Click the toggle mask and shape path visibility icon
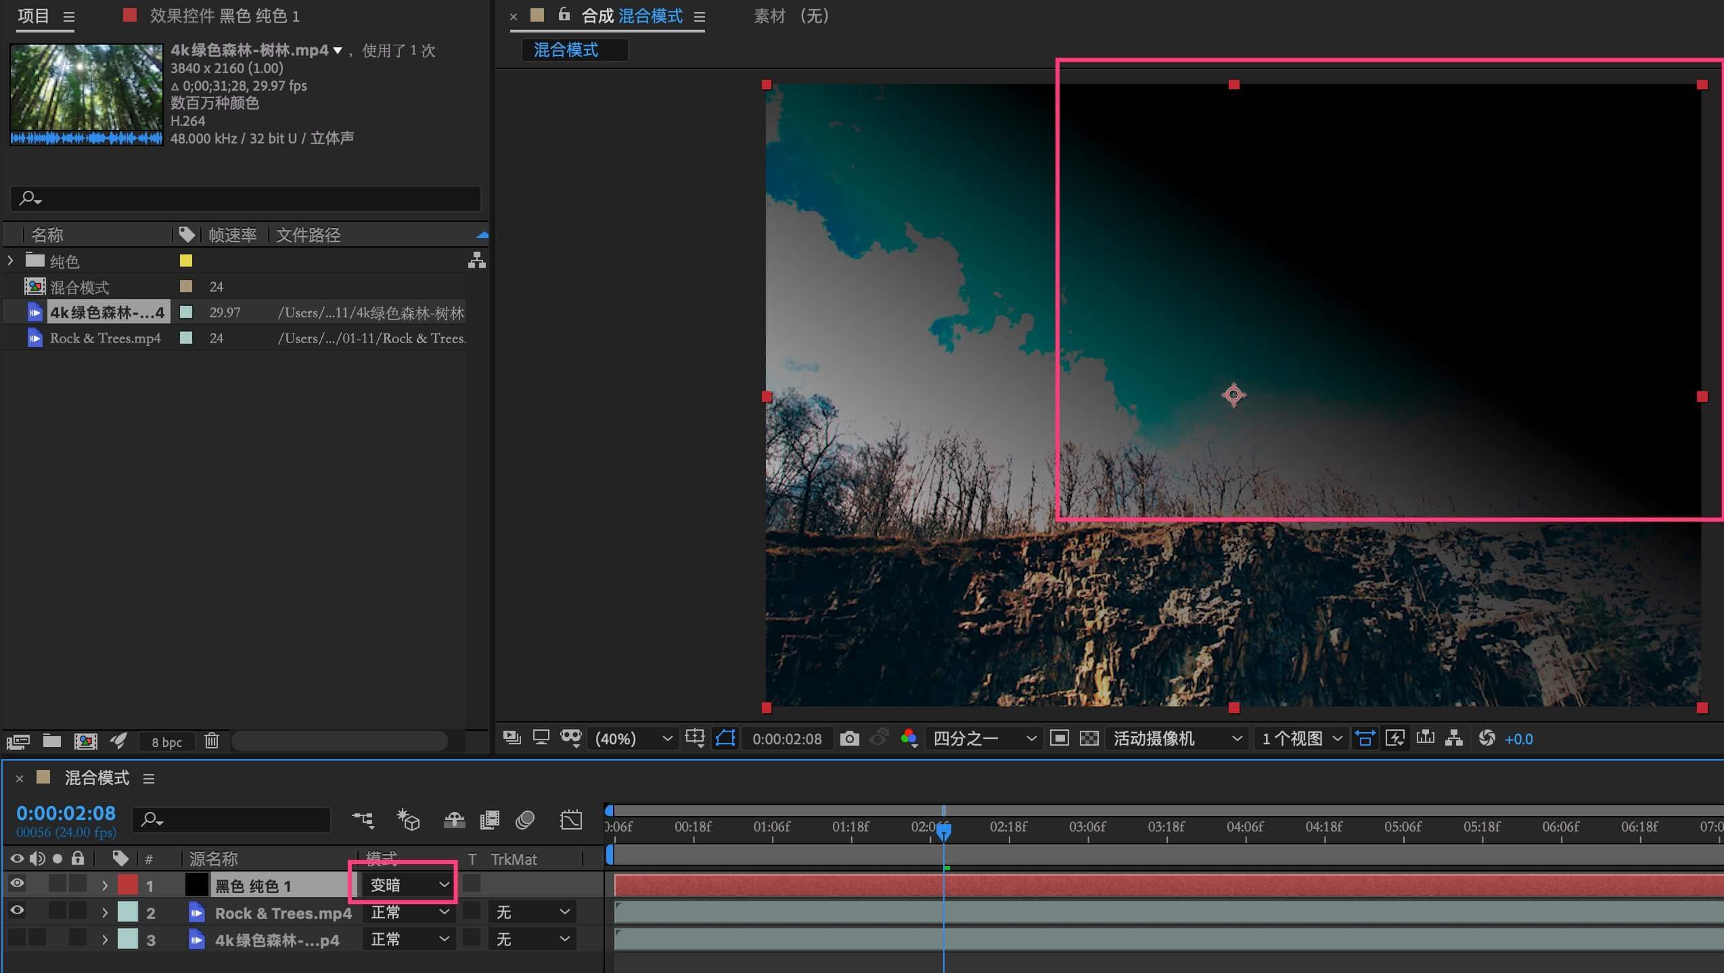This screenshot has height=973, width=1724. coord(725,738)
